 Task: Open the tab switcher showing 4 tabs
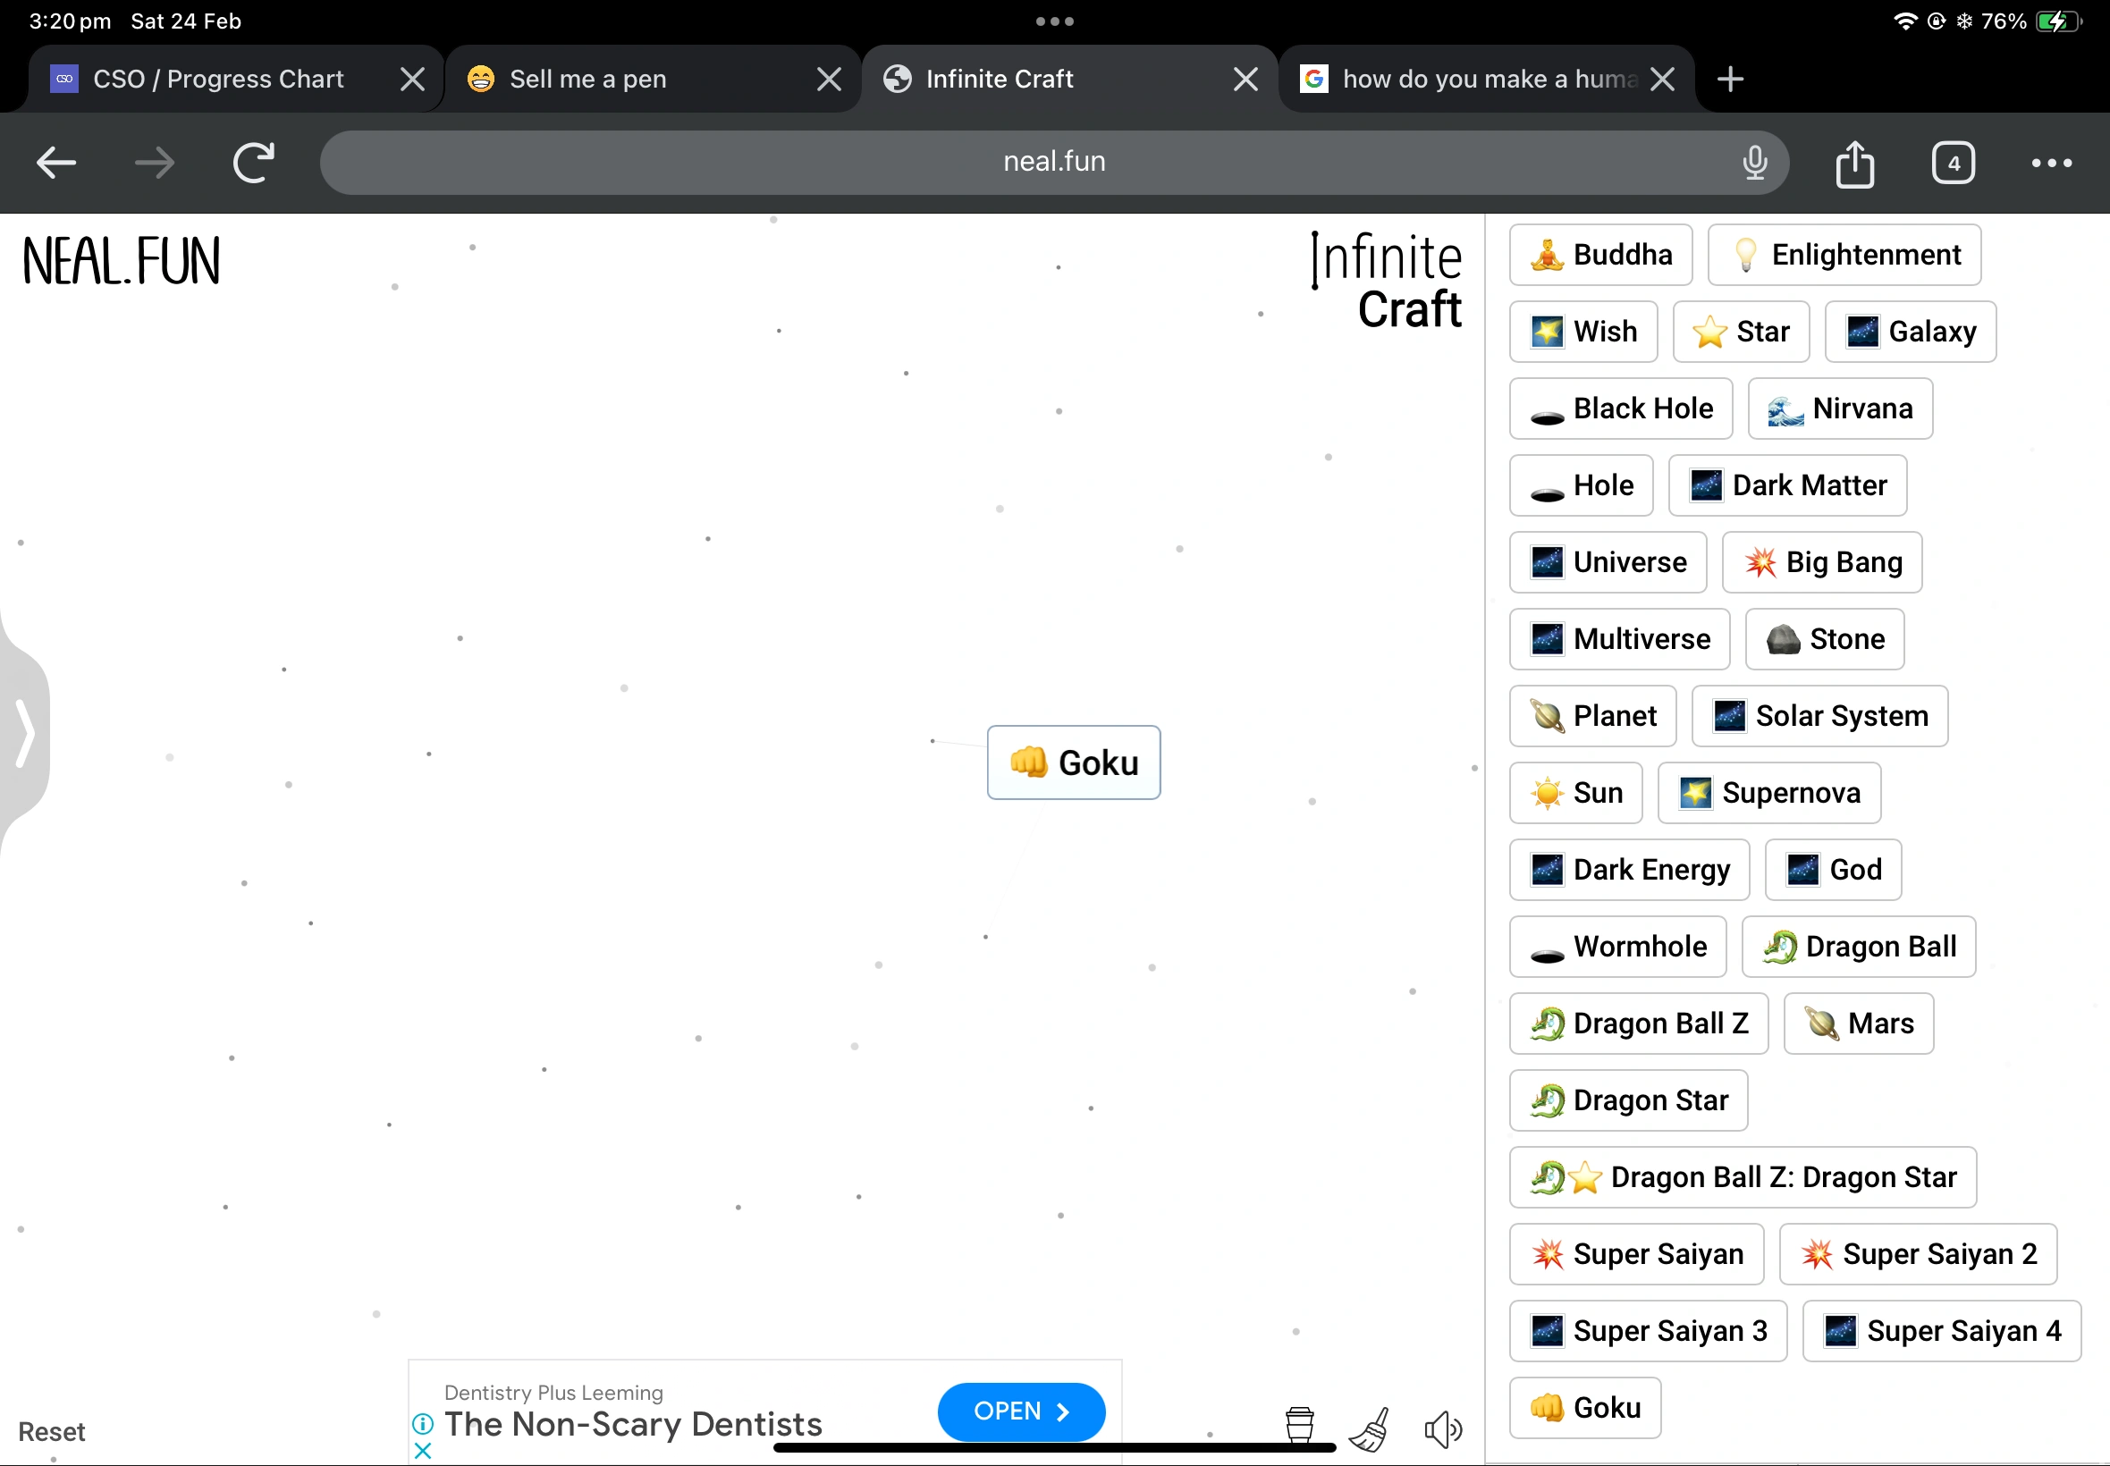pyautogui.click(x=1952, y=164)
